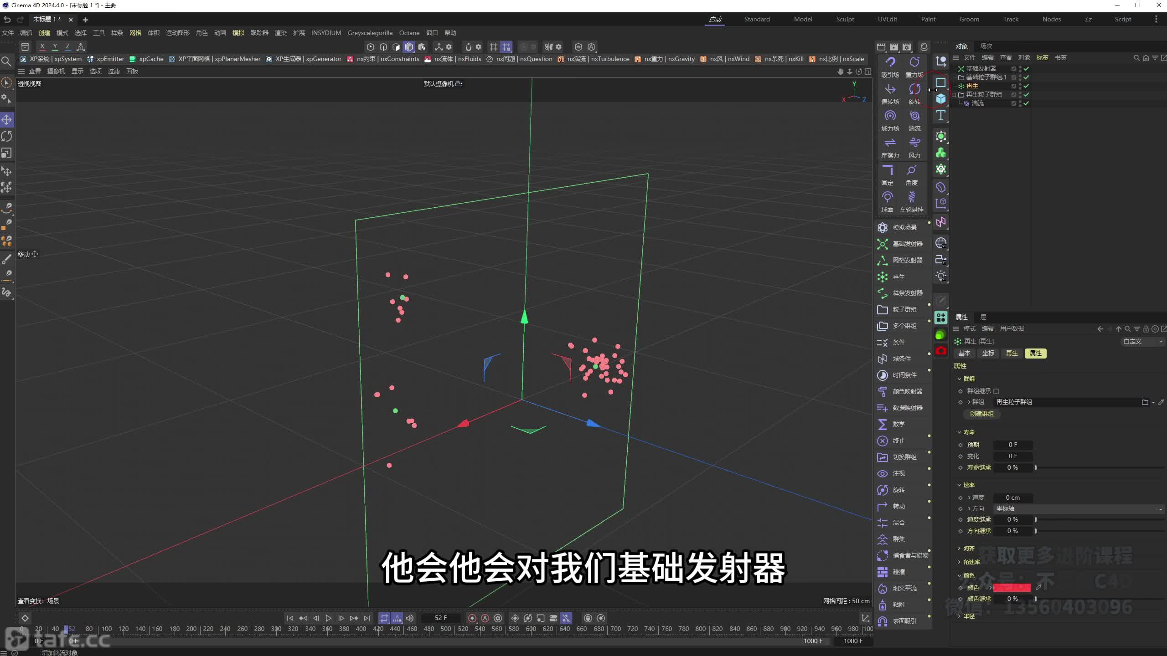Play the animation forward
The image size is (1167, 656).
[x=328, y=618]
